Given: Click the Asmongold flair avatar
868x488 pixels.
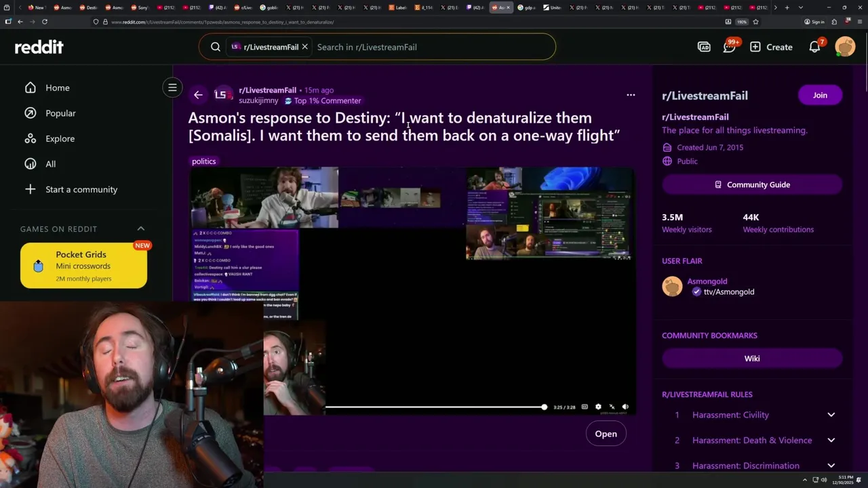Looking at the screenshot, I should point(672,287).
